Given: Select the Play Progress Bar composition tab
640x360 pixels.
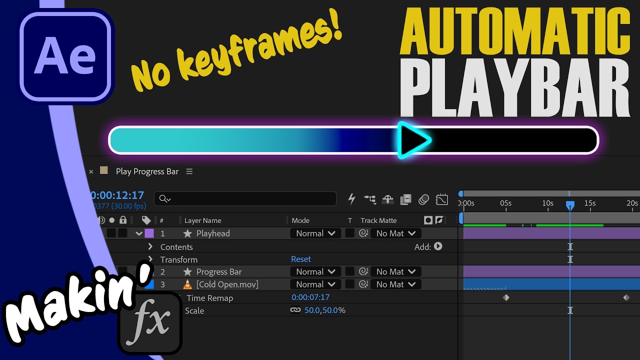Looking at the screenshot, I should click(x=147, y=171).
